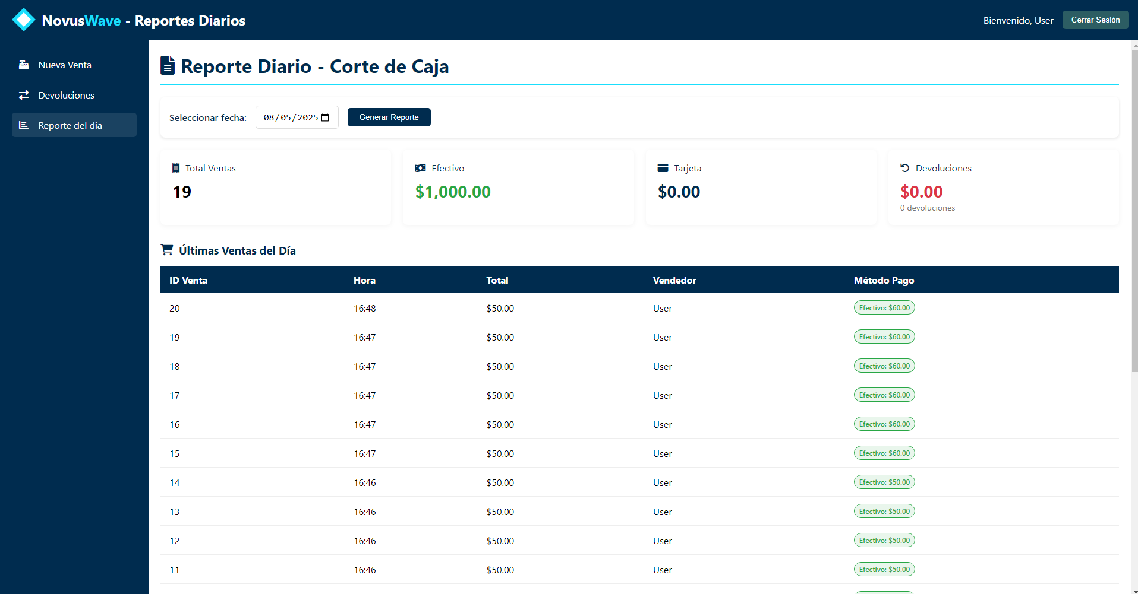Click the cash icon on the Efectivo card
Viewport: 1138px width, 594px height.
pyautogui.click(x=420, y=167)
